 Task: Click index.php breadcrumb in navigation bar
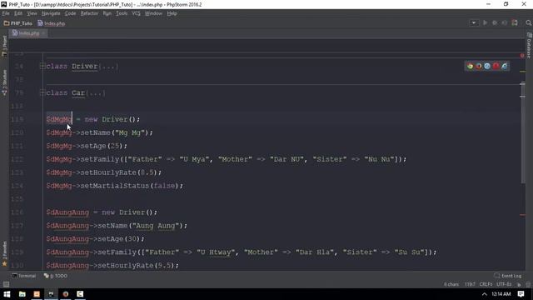pyautogui.click(x=52, y=23)
